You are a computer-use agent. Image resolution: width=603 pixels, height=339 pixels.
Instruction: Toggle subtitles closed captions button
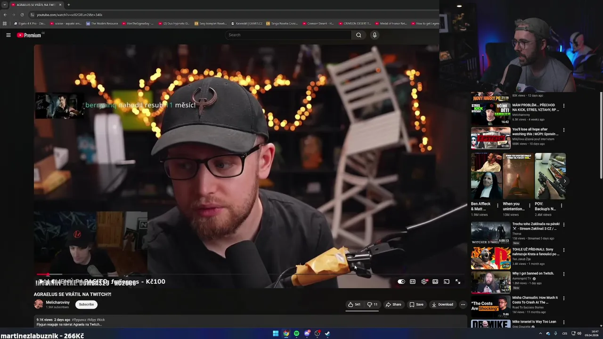click(413, 282)
